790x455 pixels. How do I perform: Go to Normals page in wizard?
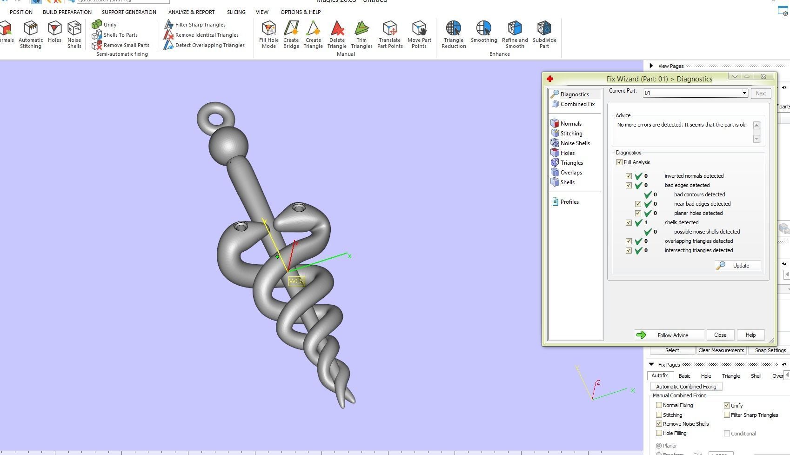[x=566, y=124]
